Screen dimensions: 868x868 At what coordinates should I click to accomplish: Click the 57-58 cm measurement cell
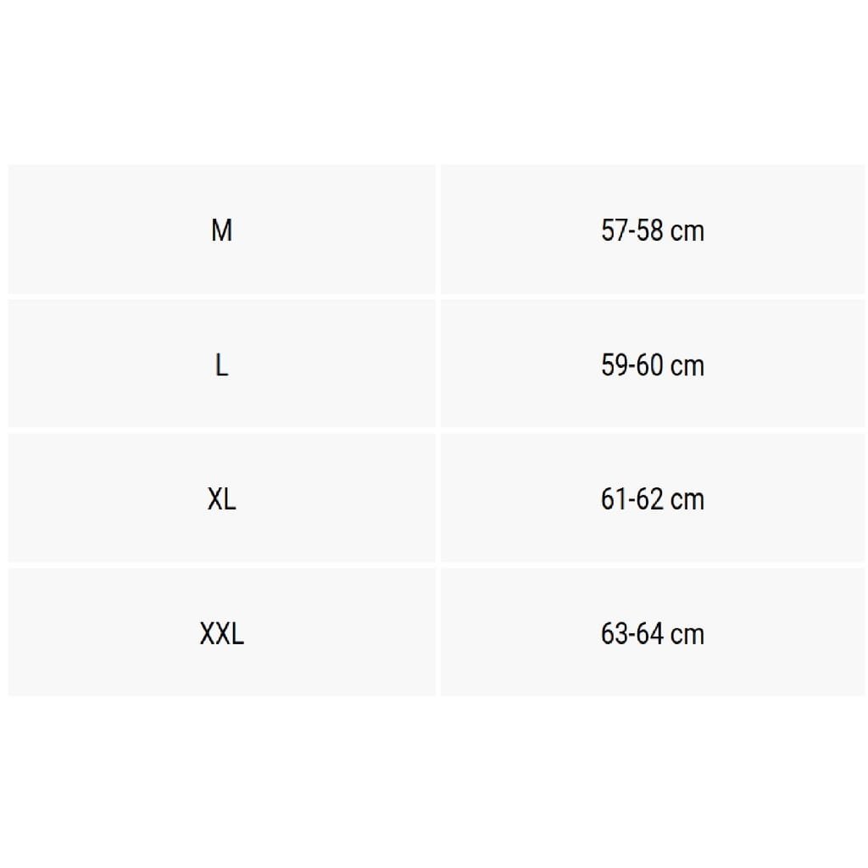[652, 229]
